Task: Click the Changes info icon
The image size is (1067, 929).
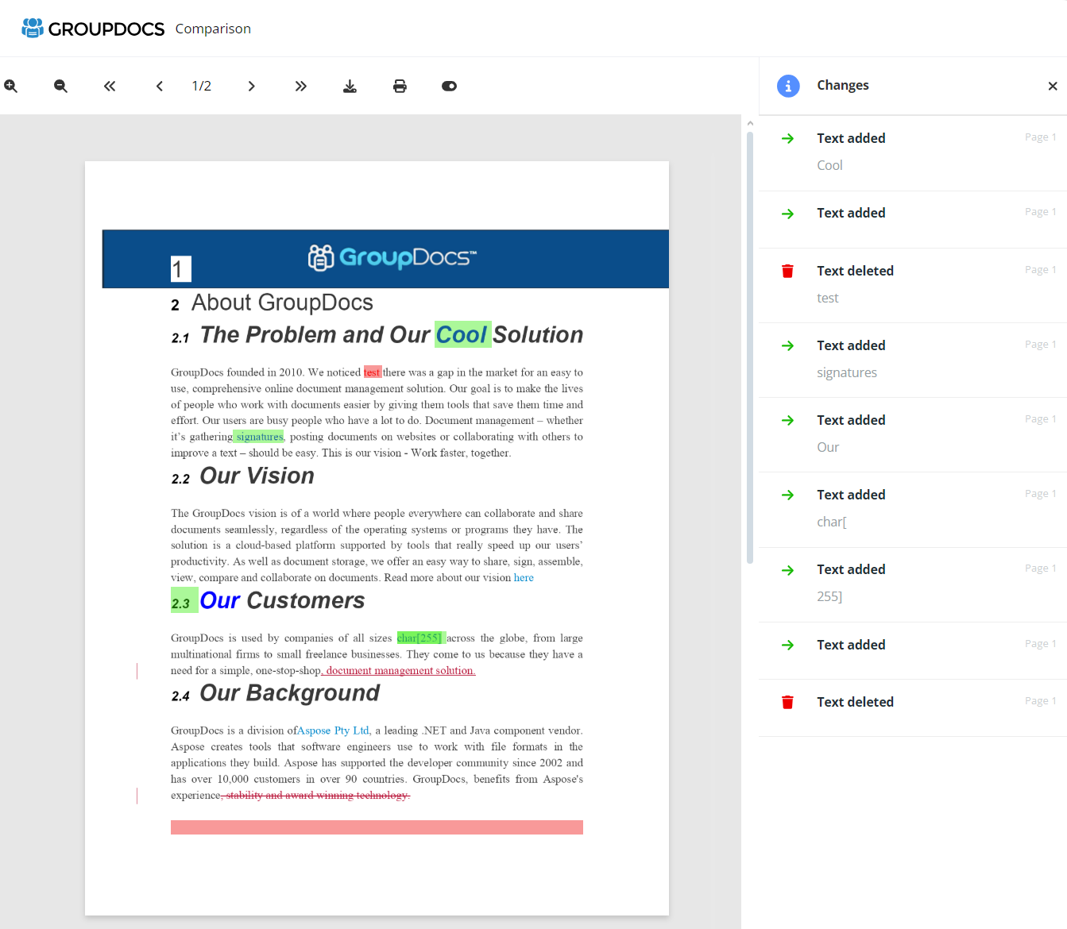Action: (788, 86)
